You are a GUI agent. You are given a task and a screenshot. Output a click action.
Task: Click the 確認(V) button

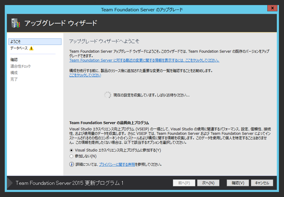pos(238,183)
